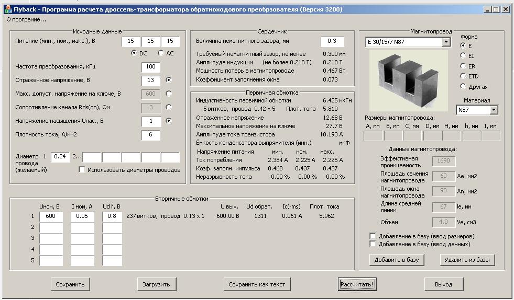
Task: Click 'Добавить в базу' button
Action: point(397,260)
